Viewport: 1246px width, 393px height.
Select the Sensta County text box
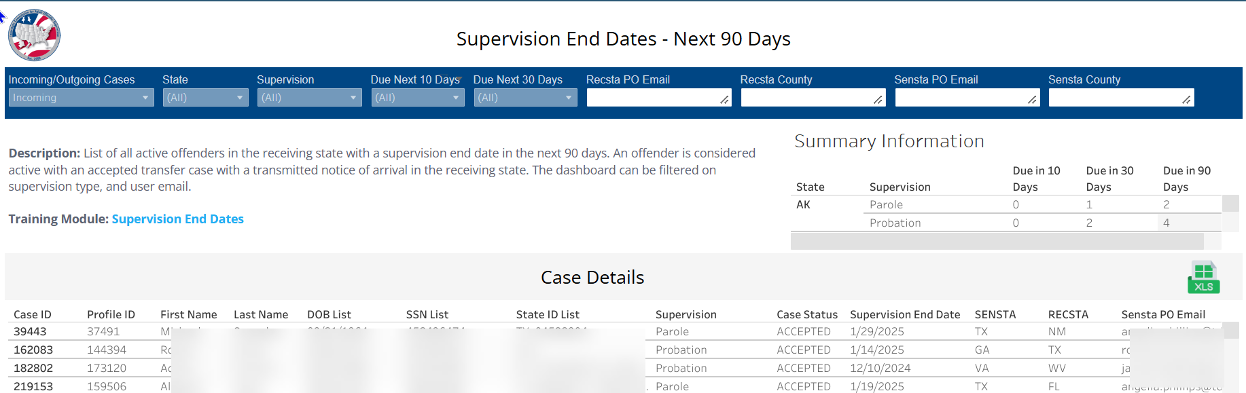1121,98
